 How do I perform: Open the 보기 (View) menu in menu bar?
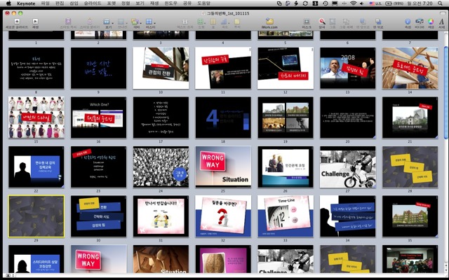click(x=140, y=3)
